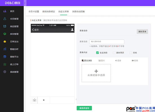Switch to the 会员卡设置 tab
Viewport: 155px width, 112px height.
[x=34, y=12]
